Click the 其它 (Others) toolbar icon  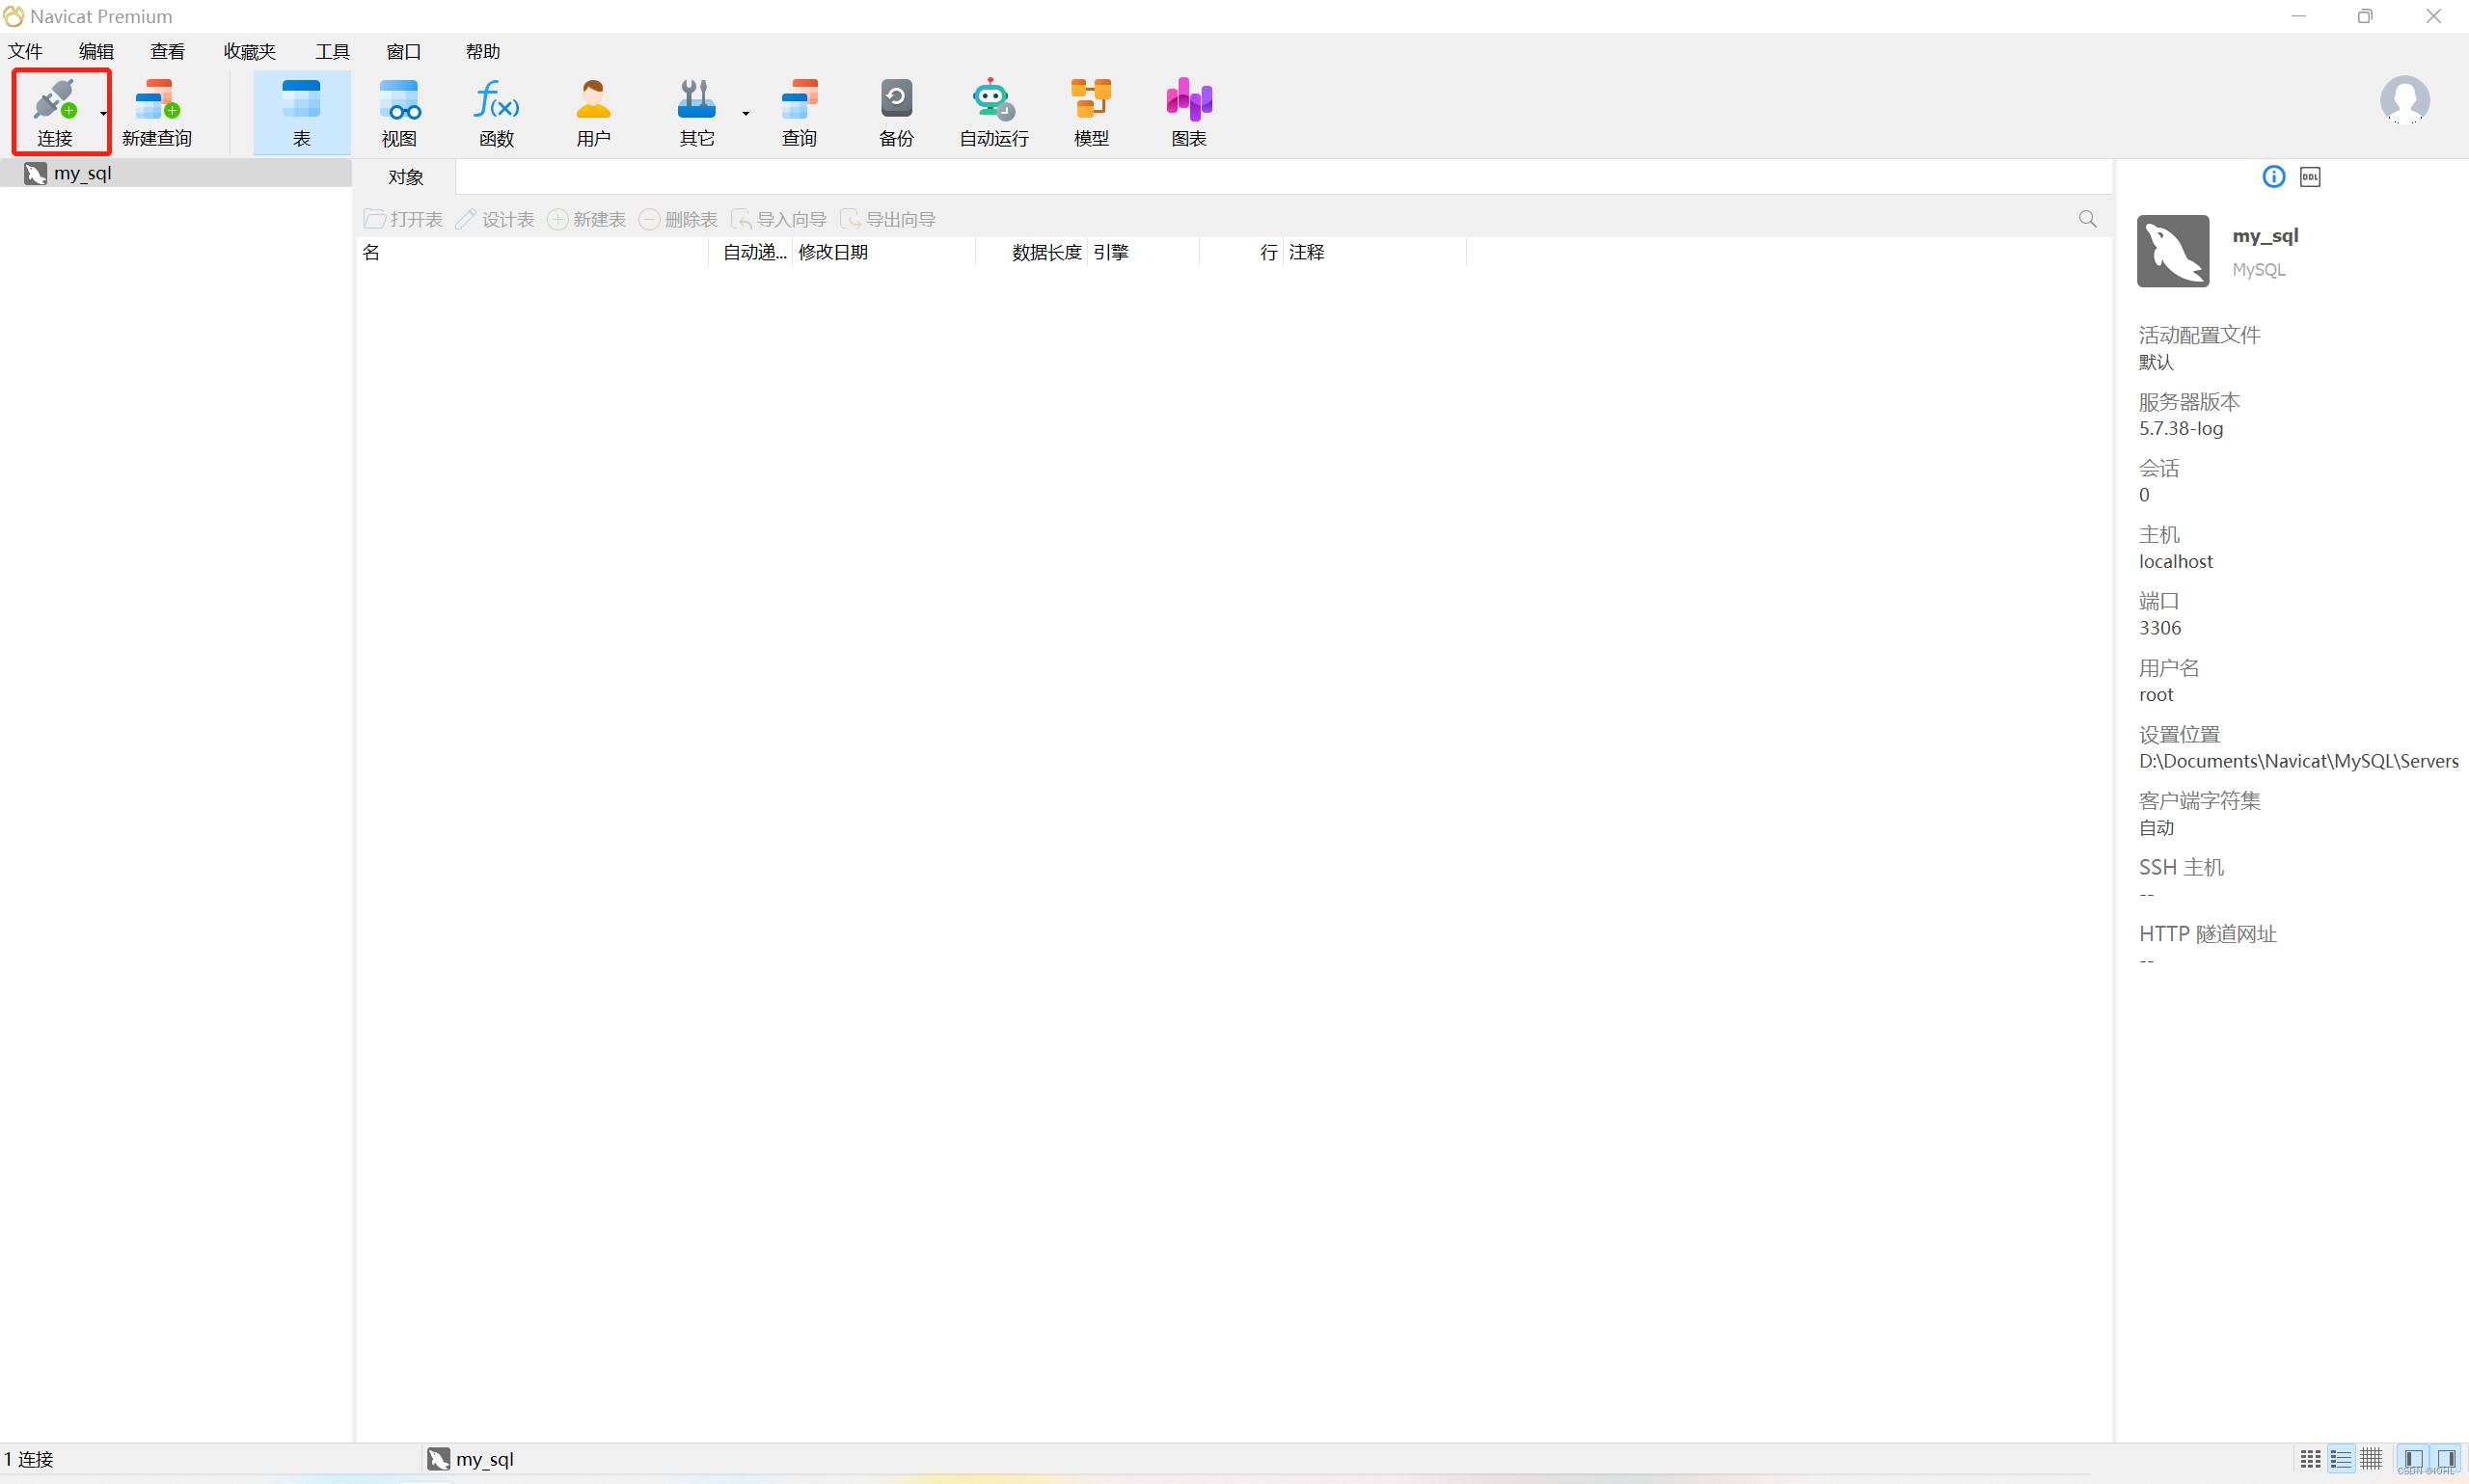(696, 112)
